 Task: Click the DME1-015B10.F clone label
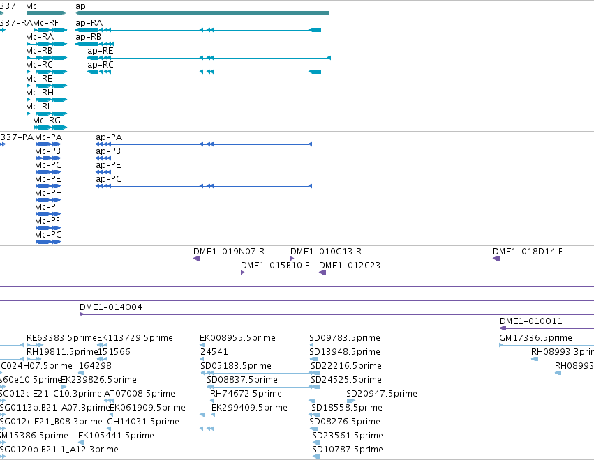click(275, 266)
